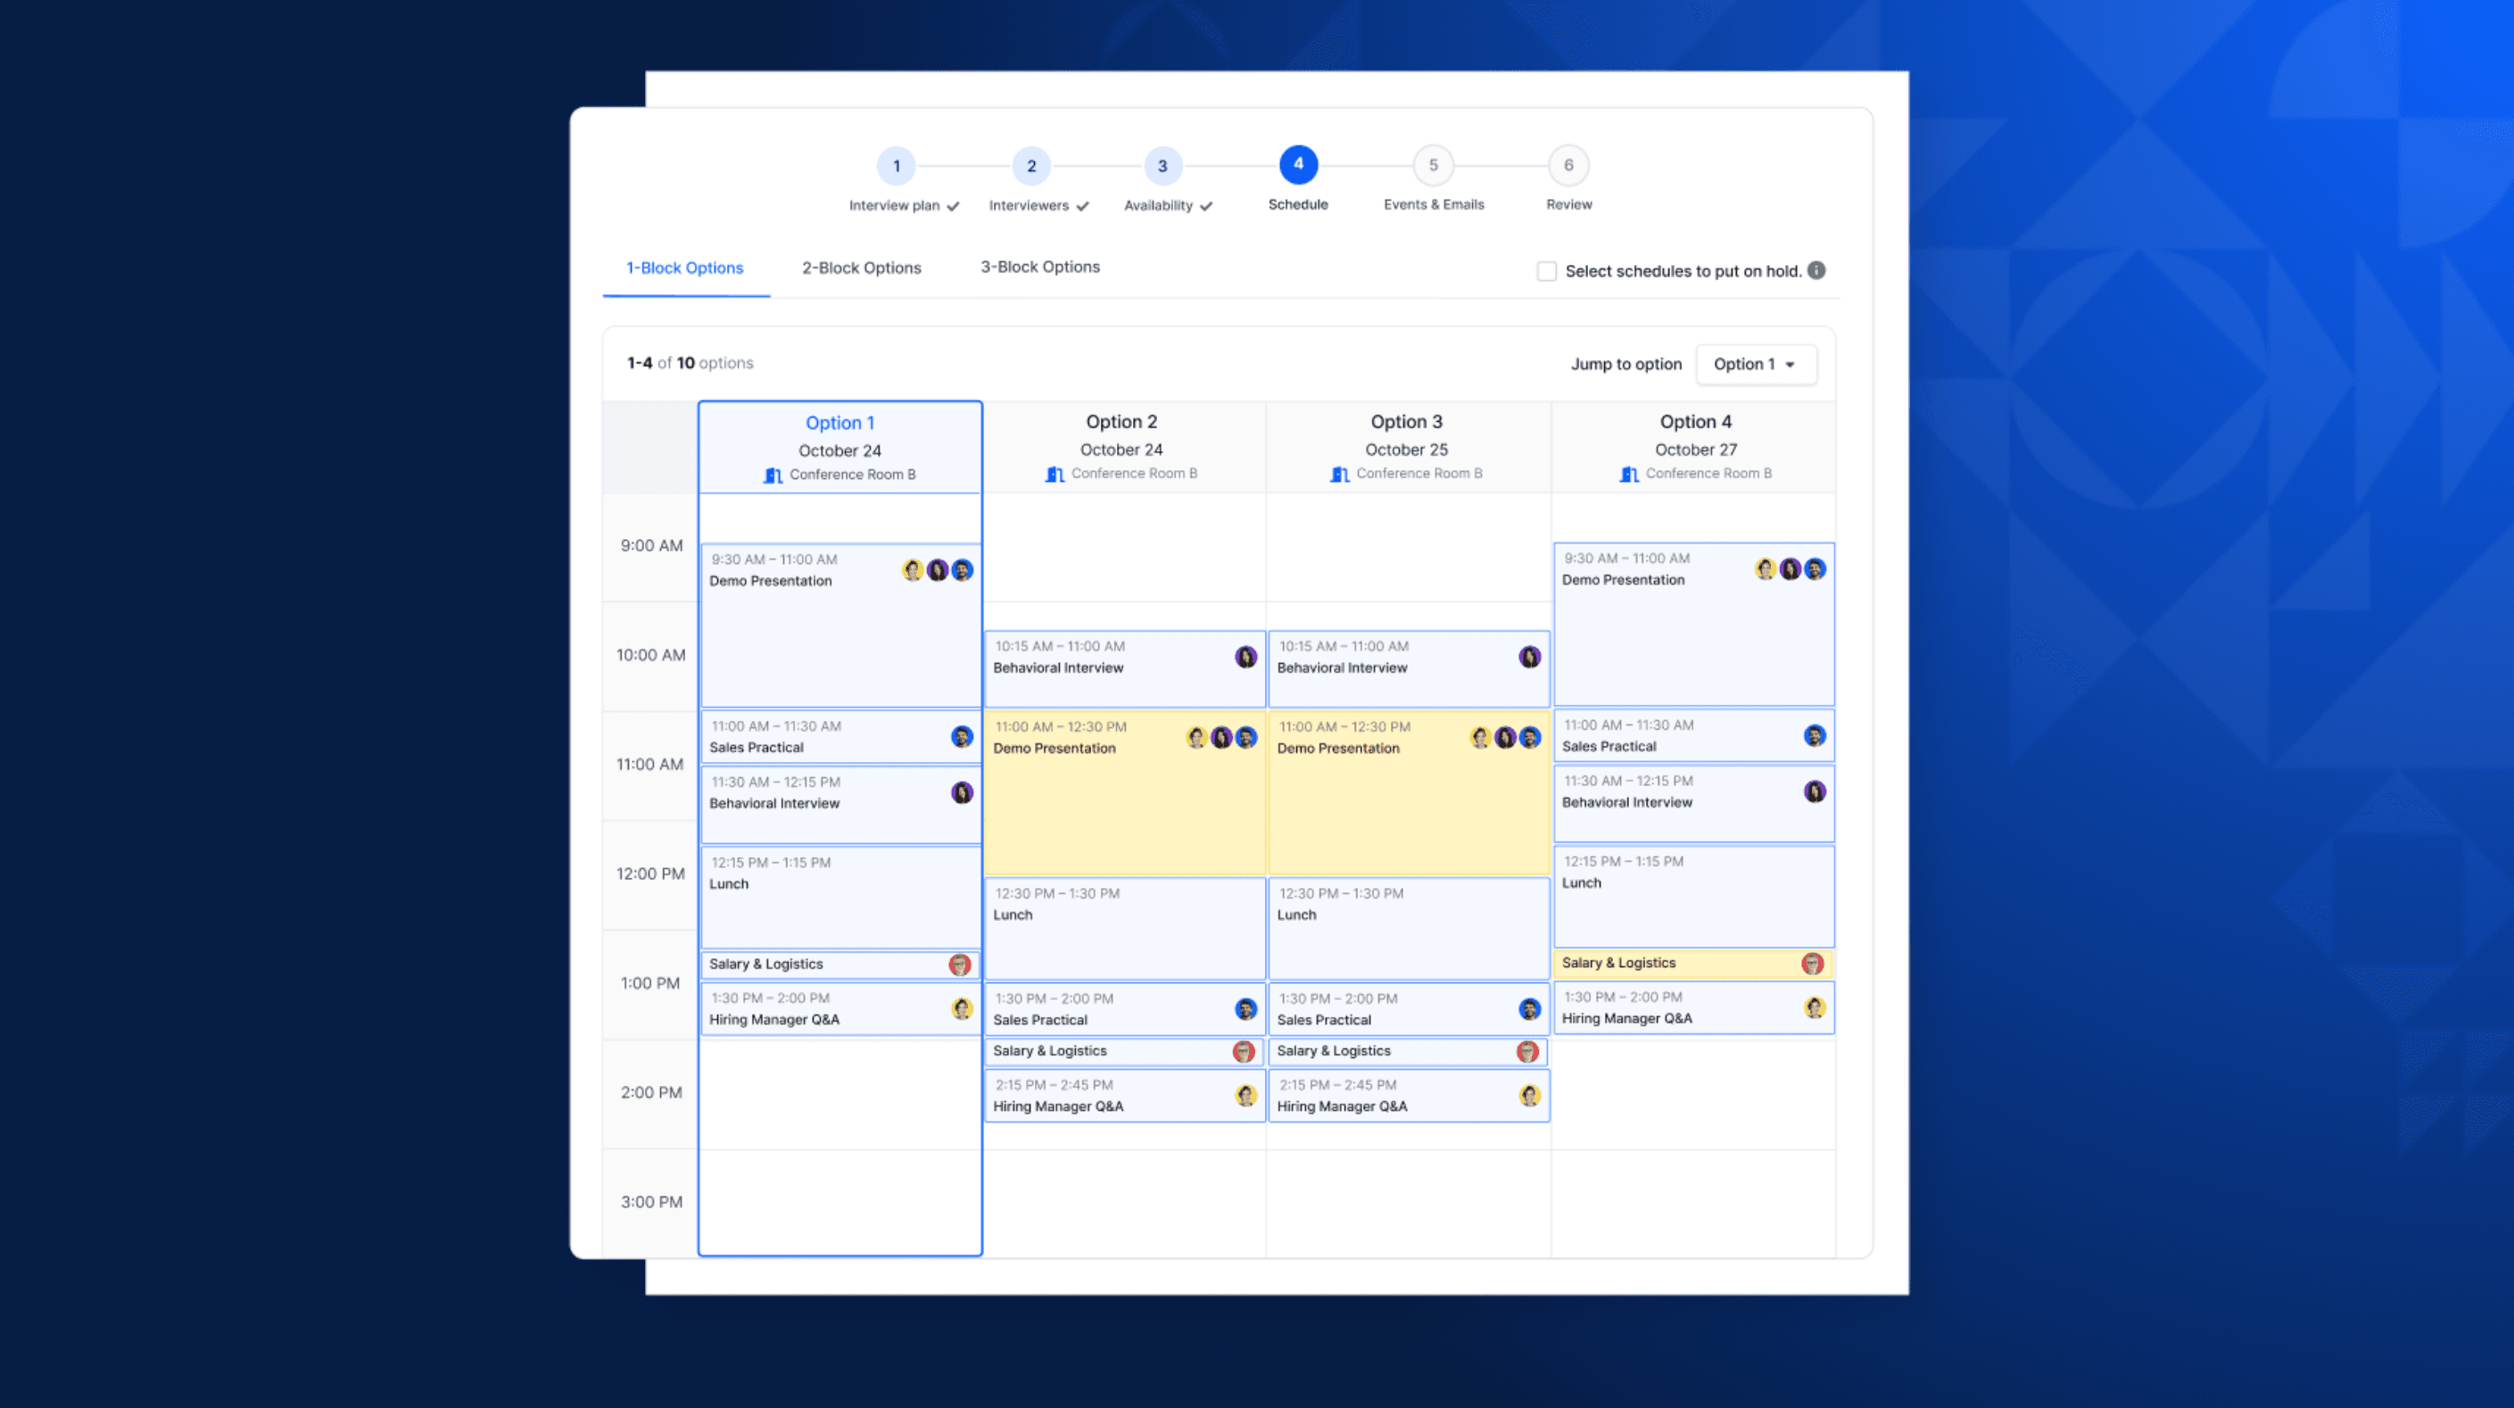Select the 1-Block Options tab
Image resolution: width=2514 pixels, height=1408 pixels.
684,268
